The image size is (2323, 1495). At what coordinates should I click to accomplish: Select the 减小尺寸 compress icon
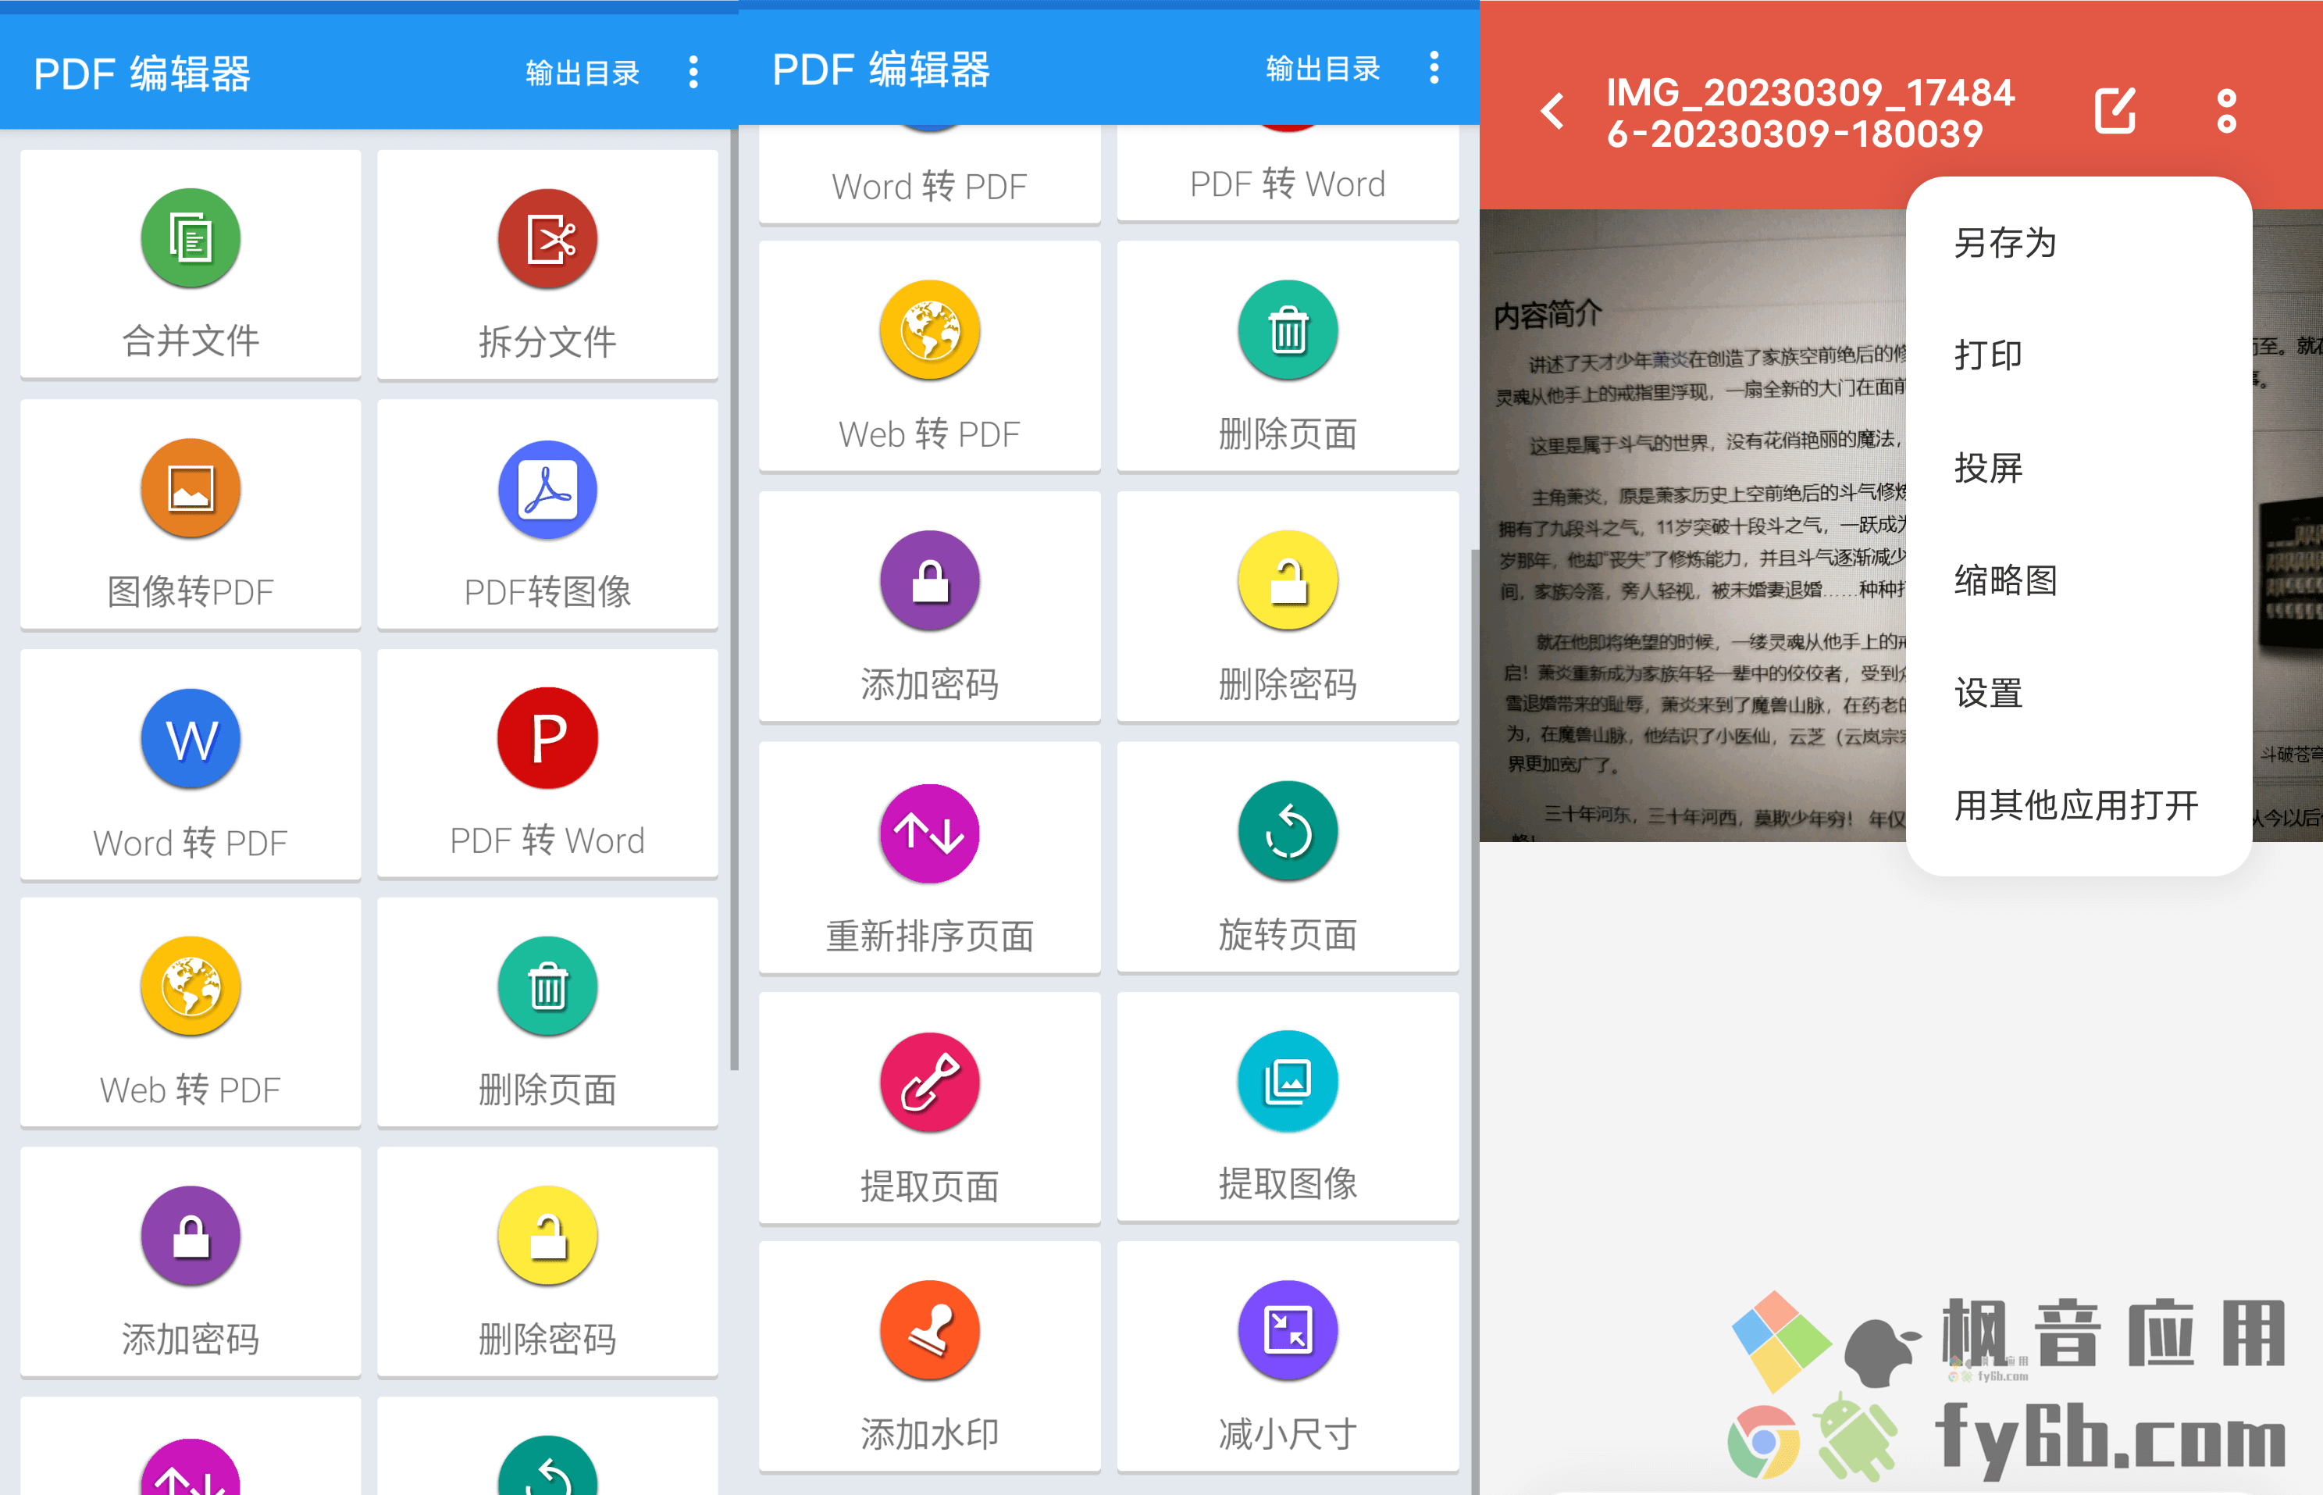1288,1330
